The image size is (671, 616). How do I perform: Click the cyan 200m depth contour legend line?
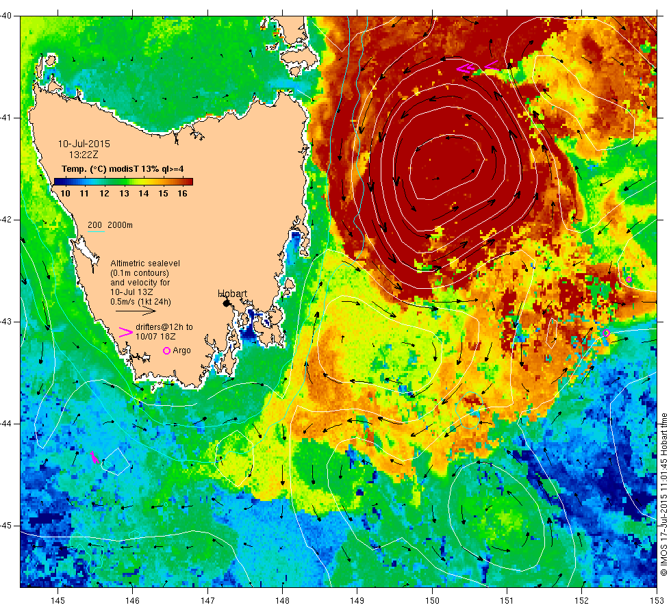coord(96,232)
